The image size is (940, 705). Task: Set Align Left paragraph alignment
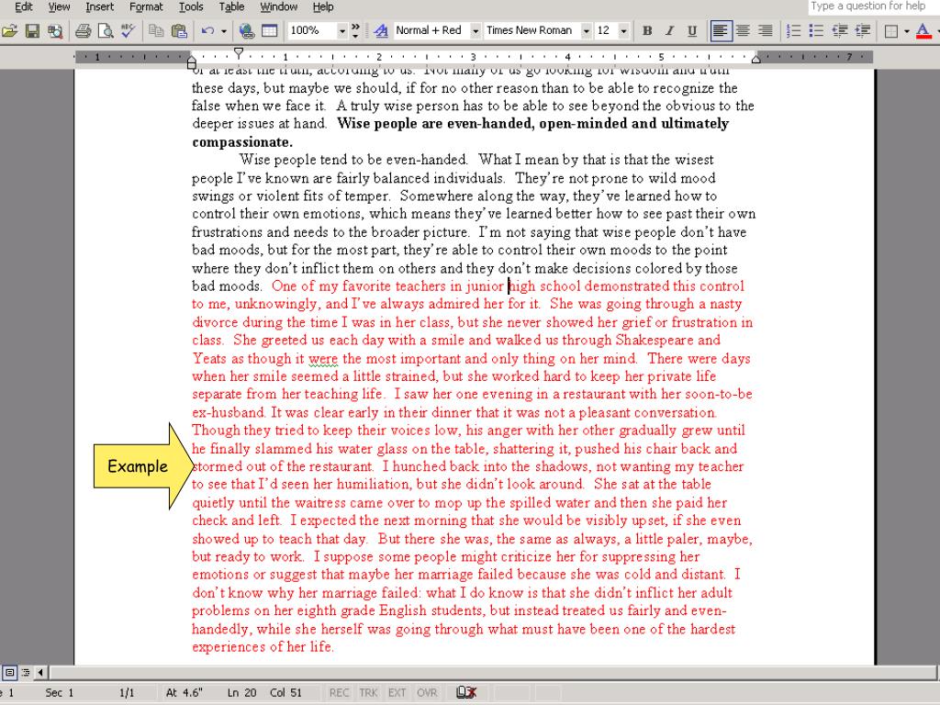pos(721,30)
